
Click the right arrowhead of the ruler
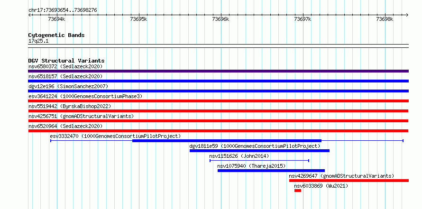(x=407, y=15)
